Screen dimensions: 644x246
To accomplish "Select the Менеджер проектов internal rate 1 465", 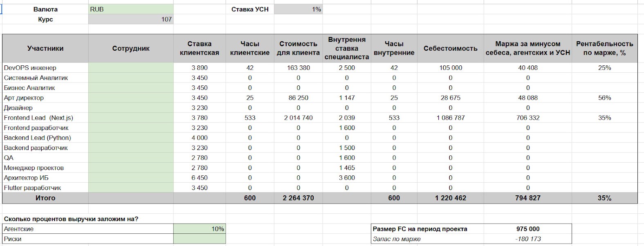I will [x=346, y=168].
